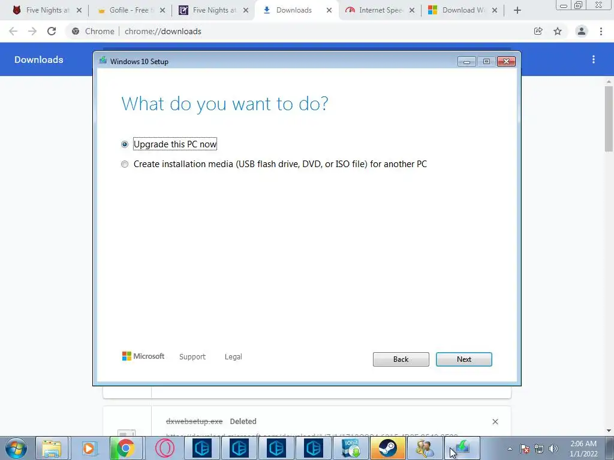The width and height of the screenshot is (614, 460).
Task: Click the Back button in setup
Action: [401, 359]
